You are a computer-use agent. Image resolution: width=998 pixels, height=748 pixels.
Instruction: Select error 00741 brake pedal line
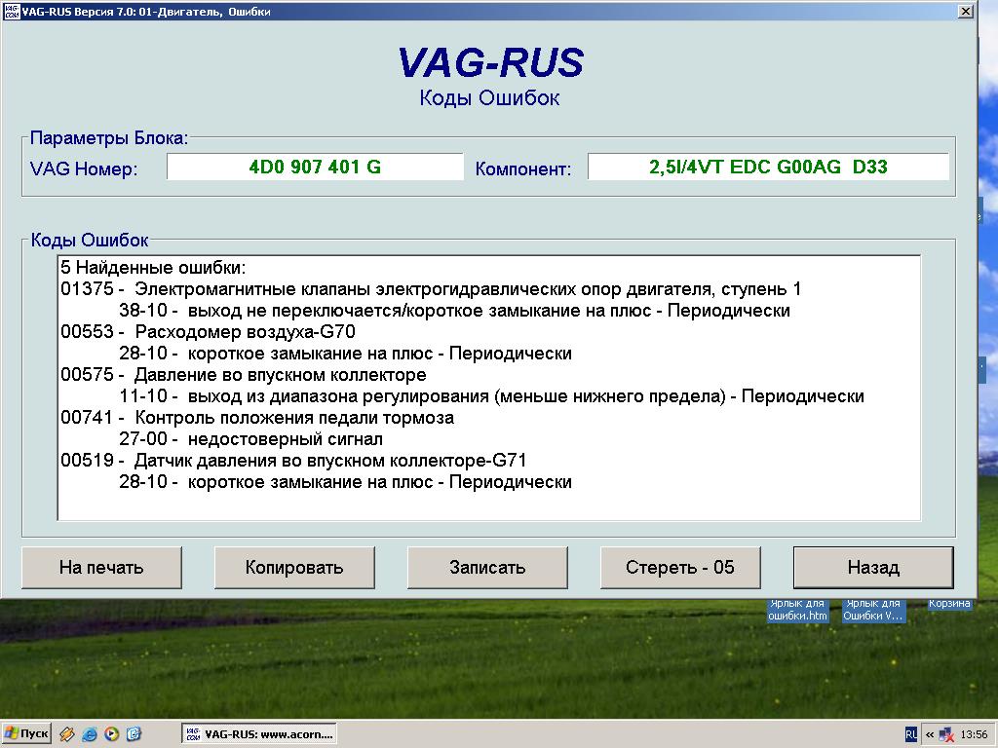(x=257, y=418)
